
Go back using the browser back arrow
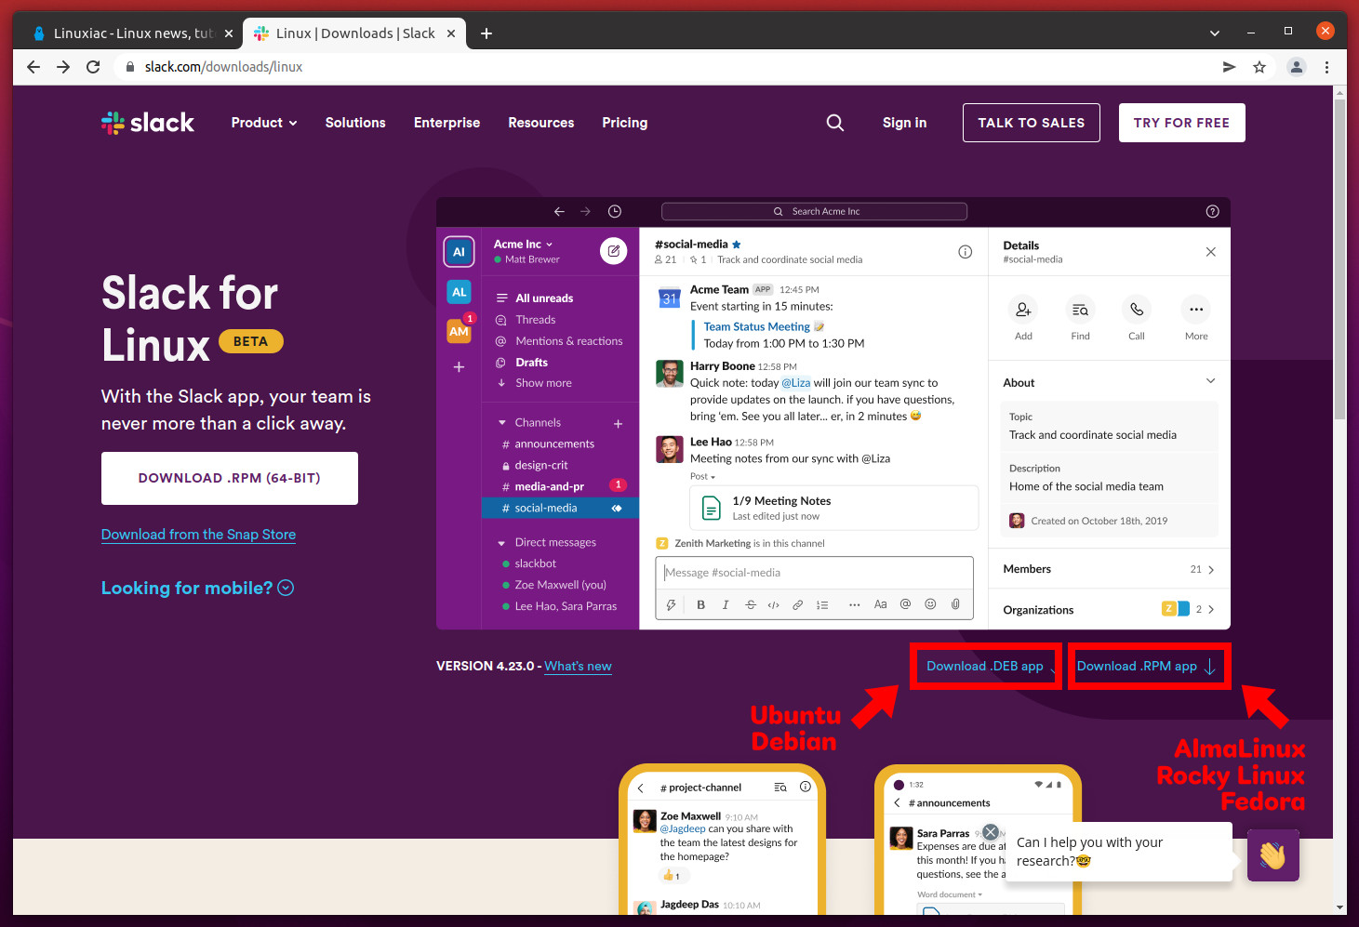pos(33,67)
